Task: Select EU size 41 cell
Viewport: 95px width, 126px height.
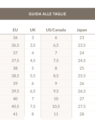Action: click(15, 114)
